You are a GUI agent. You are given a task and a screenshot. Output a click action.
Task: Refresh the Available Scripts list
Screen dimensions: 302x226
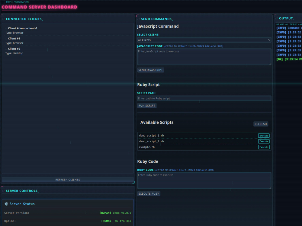(x=261, y=124)
